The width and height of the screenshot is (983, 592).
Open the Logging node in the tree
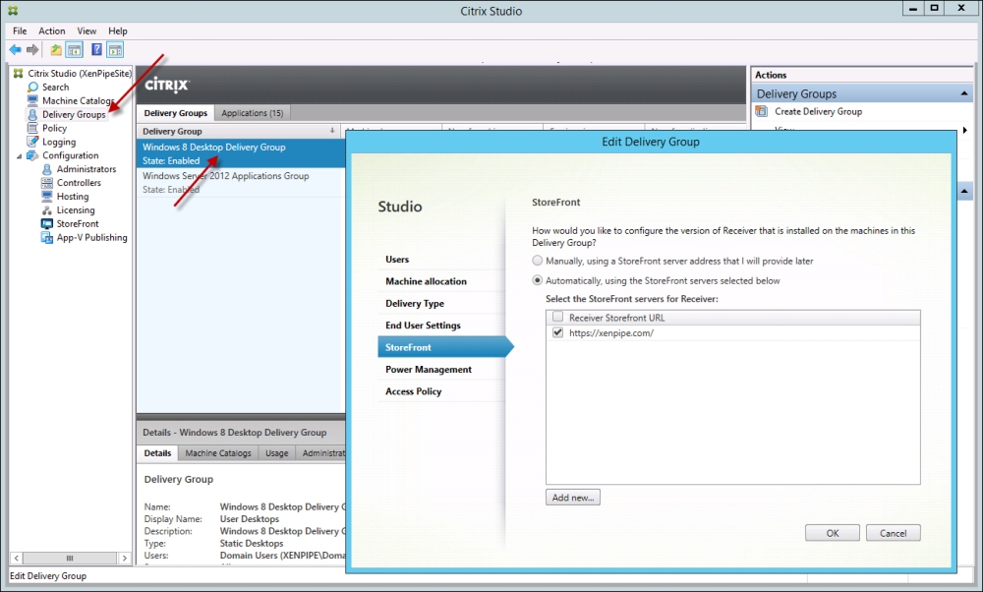(59, 142)
